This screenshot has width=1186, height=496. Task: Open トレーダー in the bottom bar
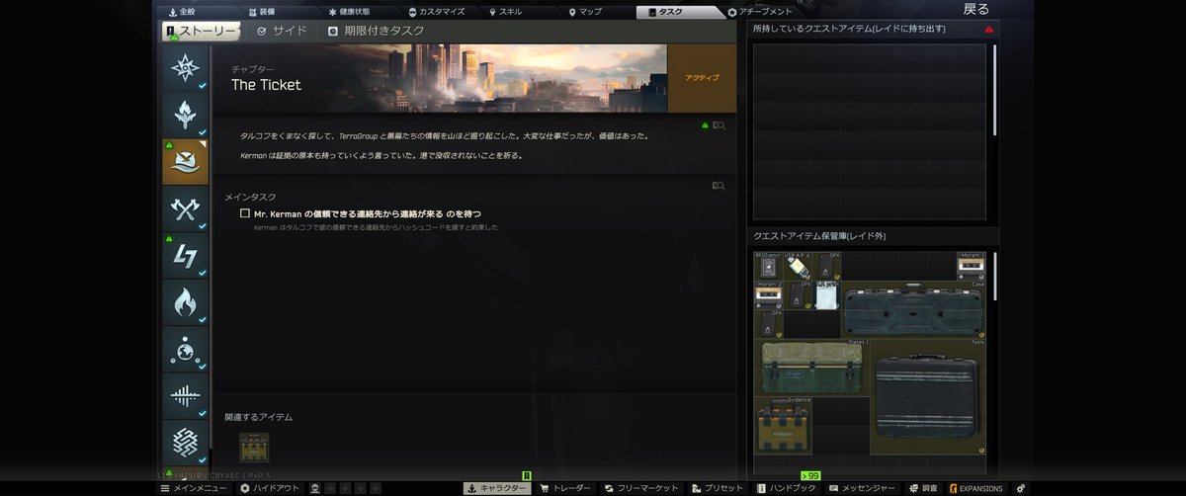pos(565,488)
